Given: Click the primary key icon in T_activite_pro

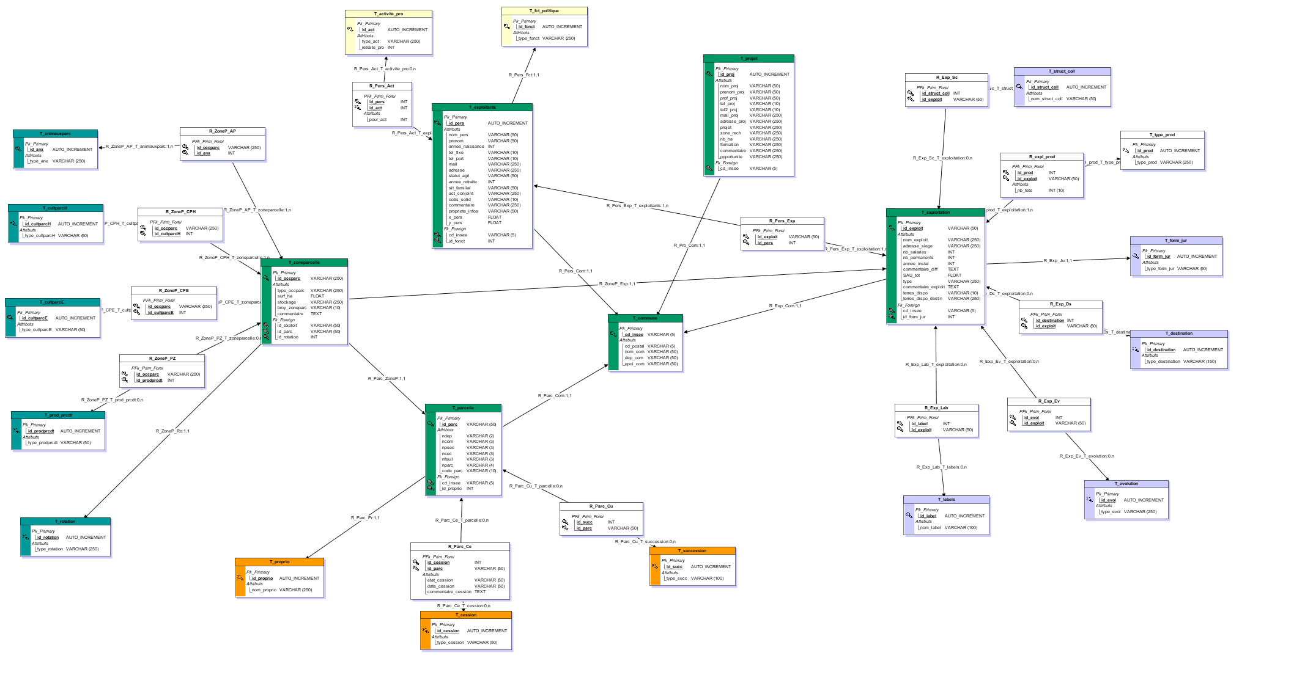Looking at the screenshot, I should coord(351,29).
